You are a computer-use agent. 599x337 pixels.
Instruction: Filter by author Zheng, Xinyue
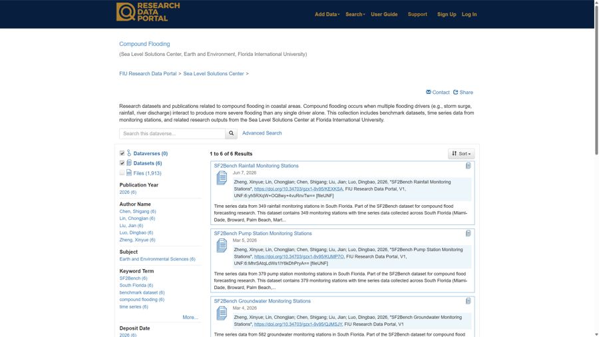pyautogui.click(x=137, y=240)
